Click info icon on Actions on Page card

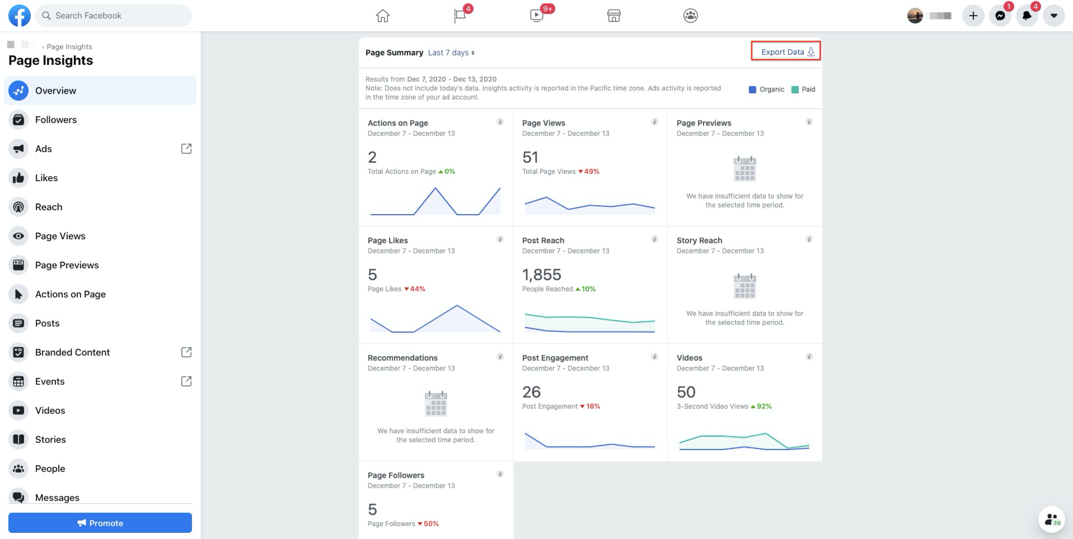coord(500,122)
